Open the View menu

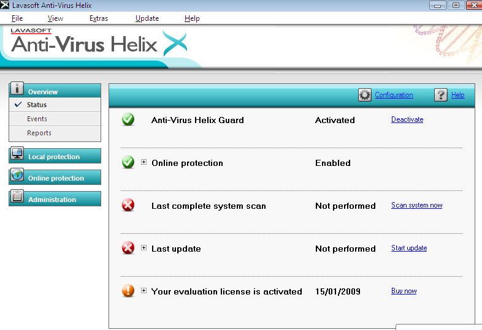click(55, 18)
